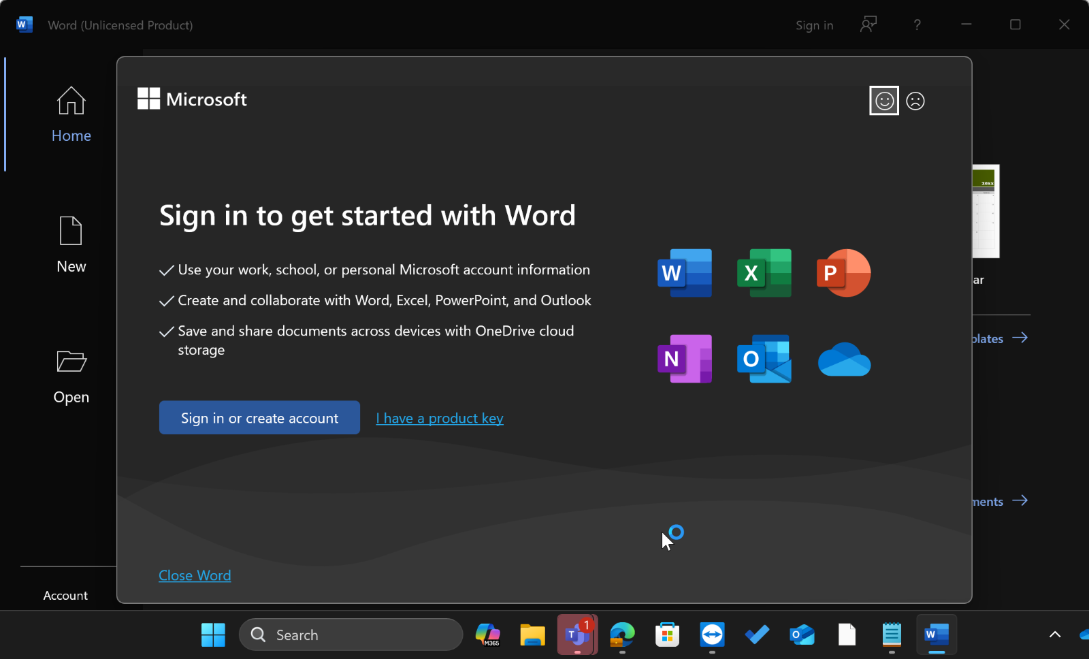Screen dimensions: 1089x659
Task: Click the PowerPoint icon in the dialog
Action: [x=843, y=273]
